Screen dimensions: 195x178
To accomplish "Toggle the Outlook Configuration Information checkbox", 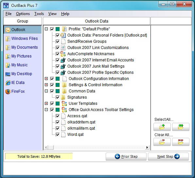I will coord(52,79).
